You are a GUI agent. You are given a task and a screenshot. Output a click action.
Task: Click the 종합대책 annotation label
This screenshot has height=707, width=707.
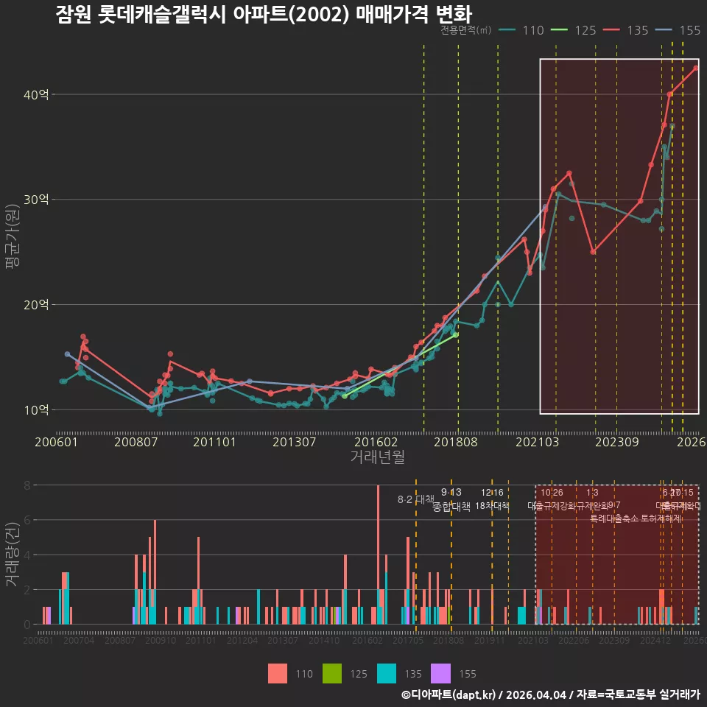(x=451, y=507)
